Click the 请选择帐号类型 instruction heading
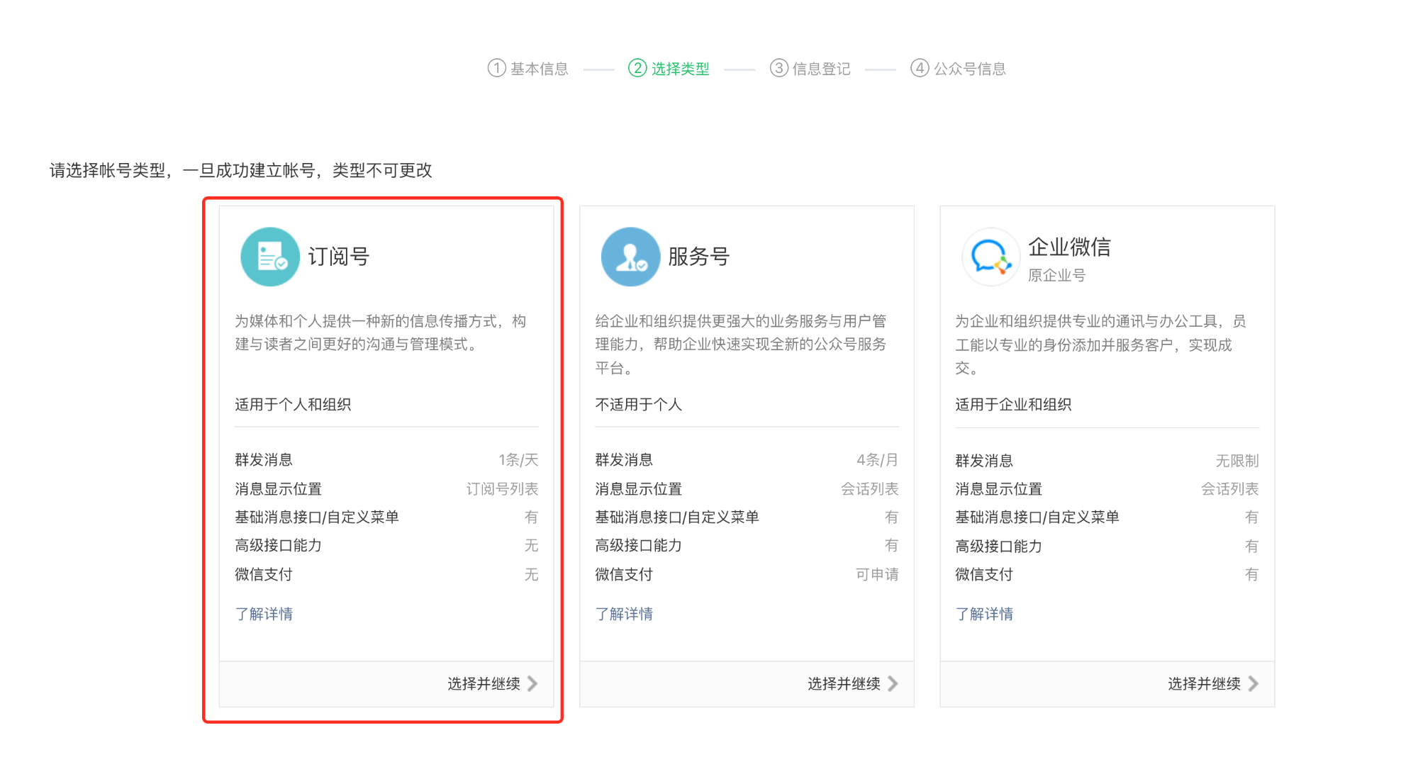Screen dimensions: 1418x767 (240, 170)
